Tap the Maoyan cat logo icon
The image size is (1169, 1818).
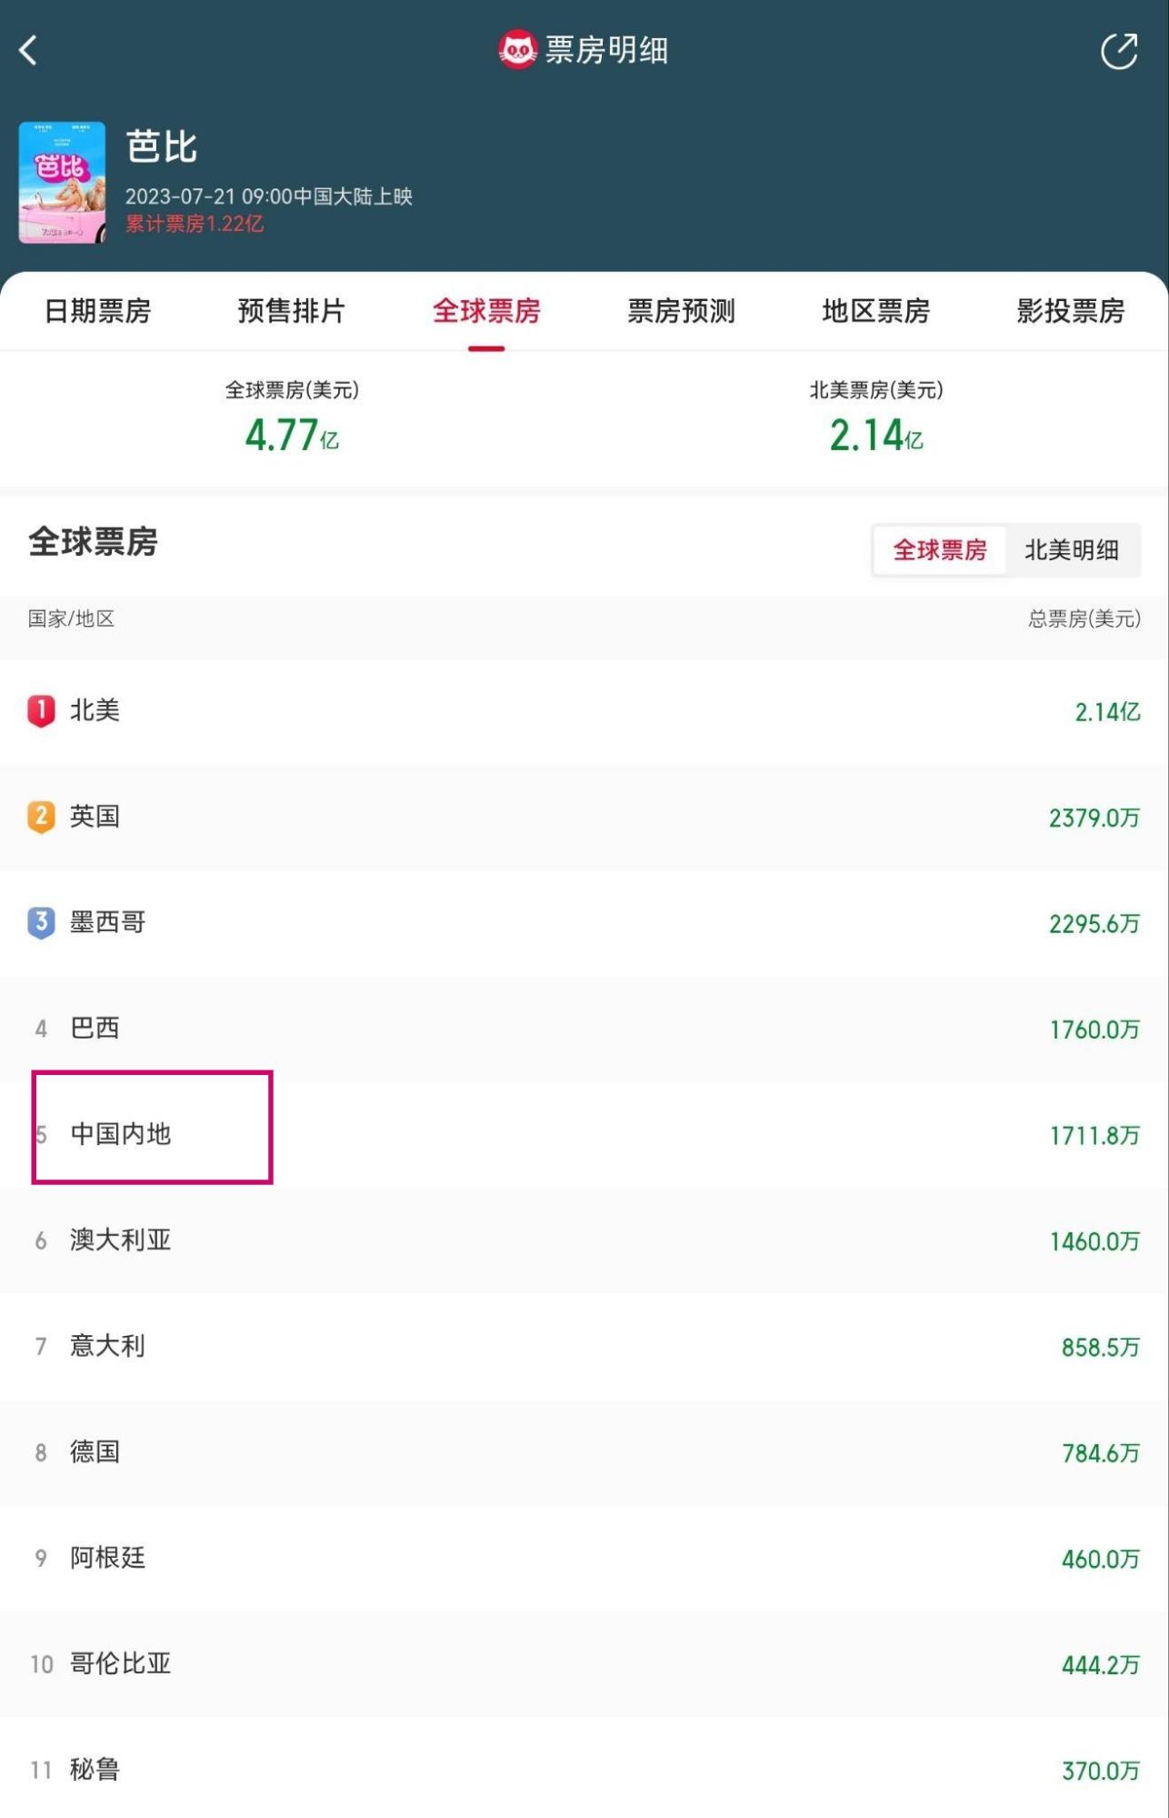coord(517,50)
